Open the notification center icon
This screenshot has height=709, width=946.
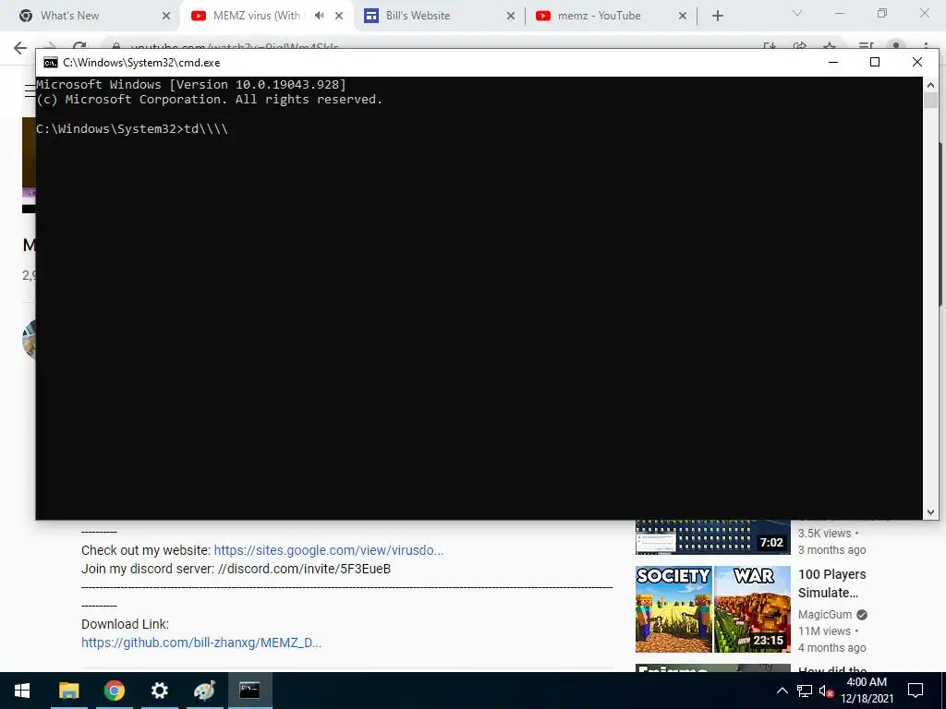click(916, 691)
